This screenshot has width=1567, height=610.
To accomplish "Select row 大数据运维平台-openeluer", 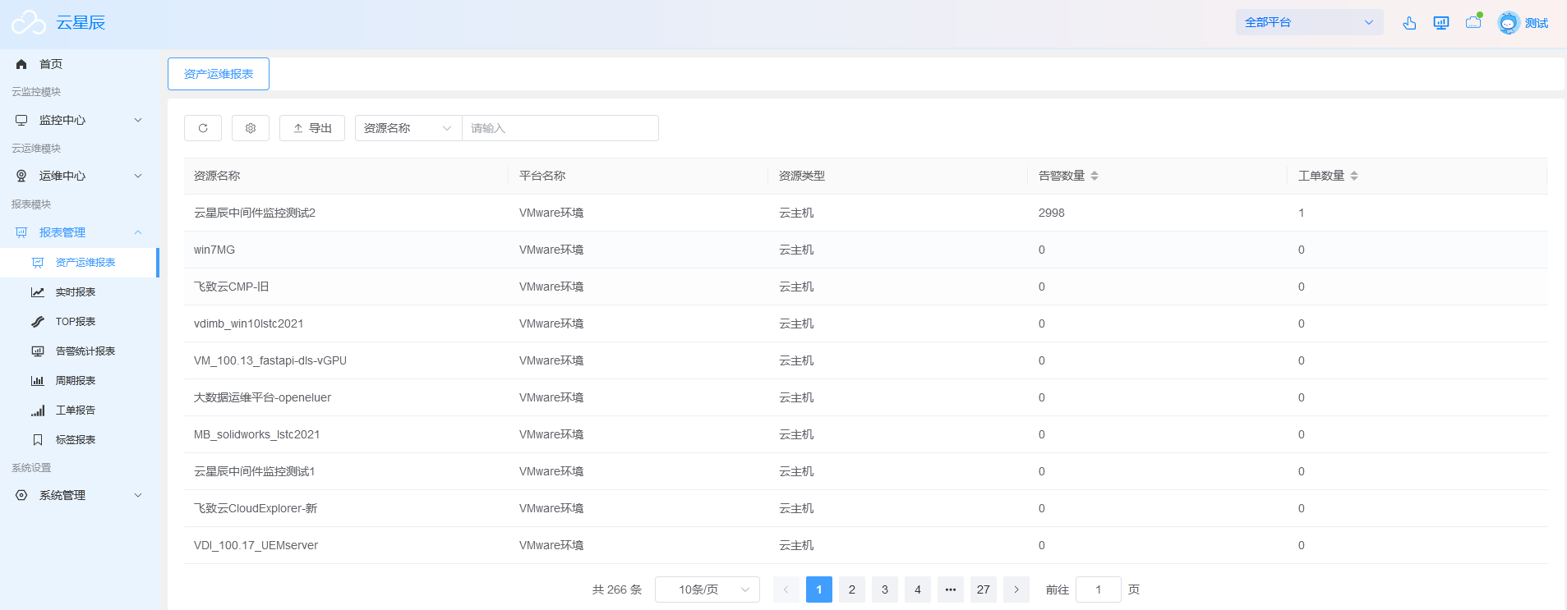I will coord(865,397).
